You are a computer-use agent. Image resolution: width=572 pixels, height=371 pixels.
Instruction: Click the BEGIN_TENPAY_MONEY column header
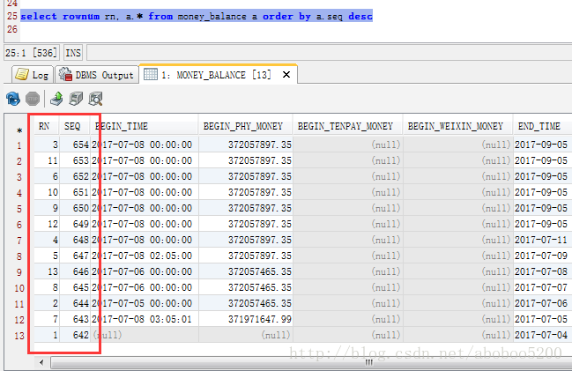(x=347, y=126)
